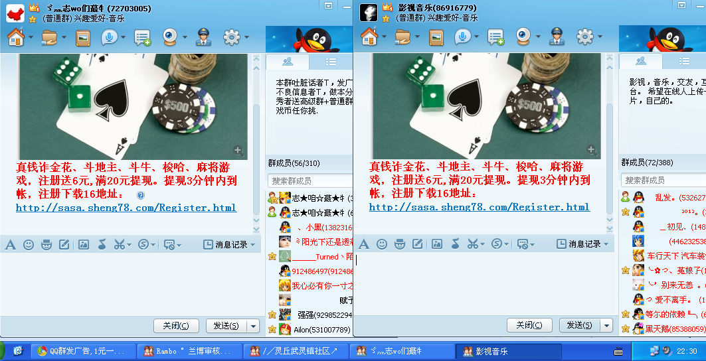Open home icon in left chat window
This screenshot has height=361, width=706.
point(16,37)
